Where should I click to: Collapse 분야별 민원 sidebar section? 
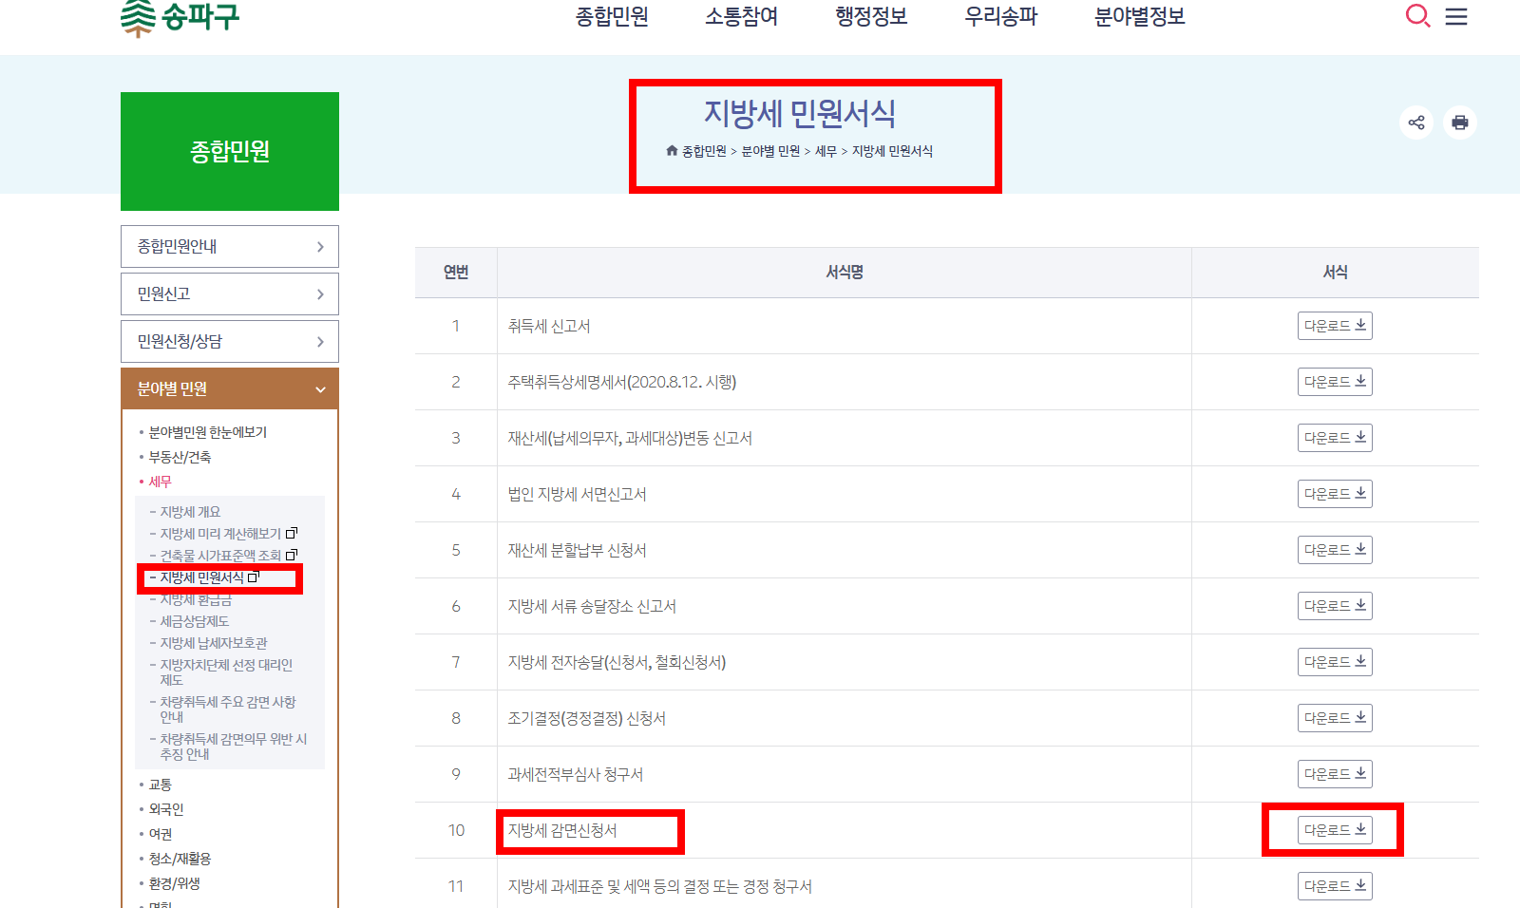pyautogui.click(x=230, y=388)
